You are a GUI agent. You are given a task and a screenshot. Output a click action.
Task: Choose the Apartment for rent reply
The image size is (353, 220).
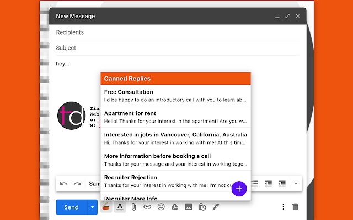tap(175, 117)
